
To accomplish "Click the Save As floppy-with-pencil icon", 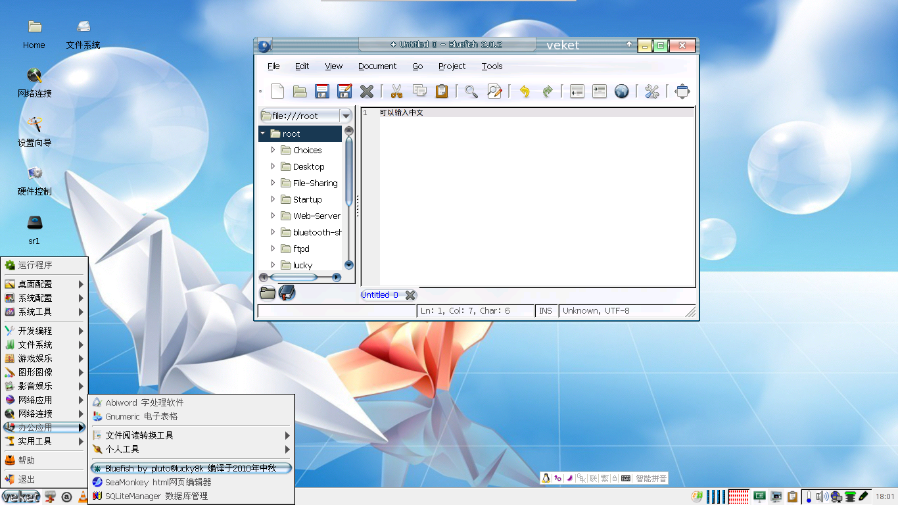I will [x=344, y=91].
